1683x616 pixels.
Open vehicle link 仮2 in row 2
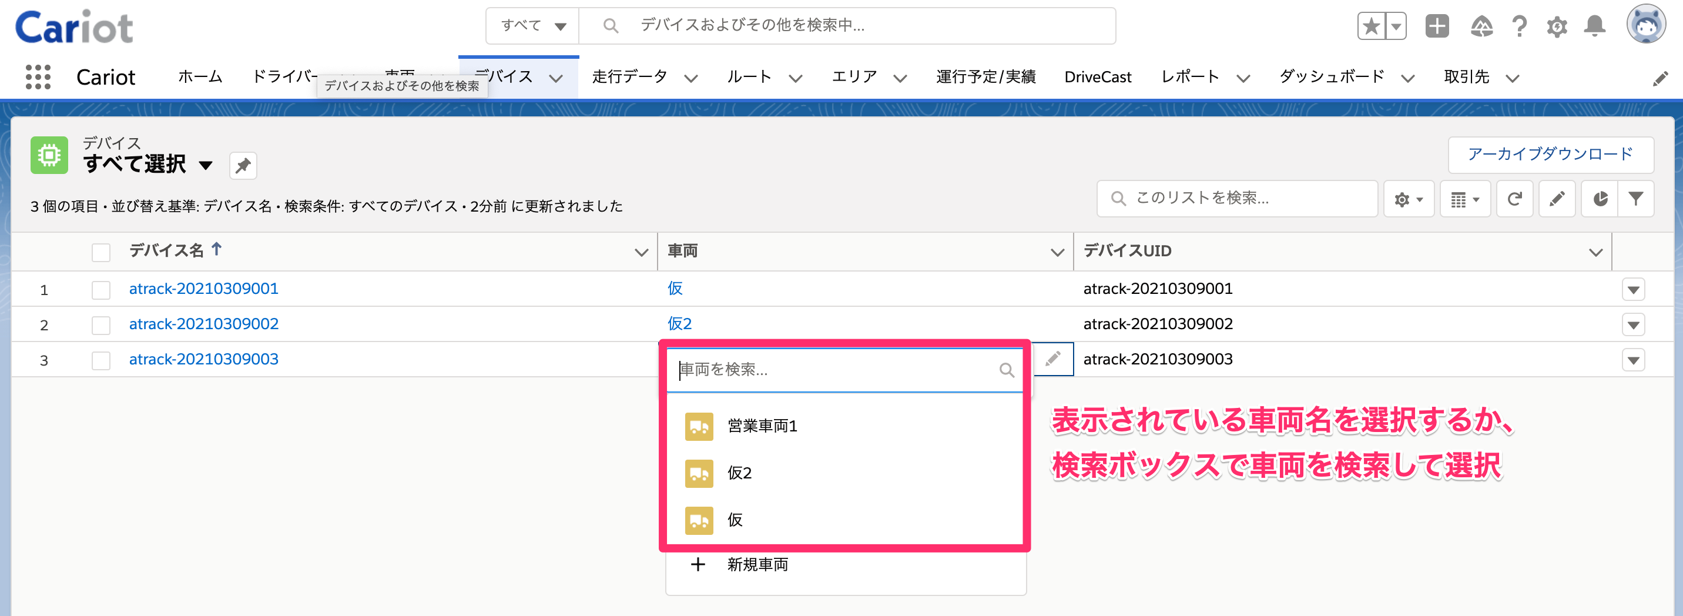679,324
